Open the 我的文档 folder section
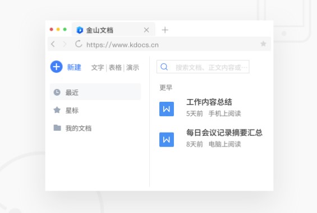 tap(78, 128)
